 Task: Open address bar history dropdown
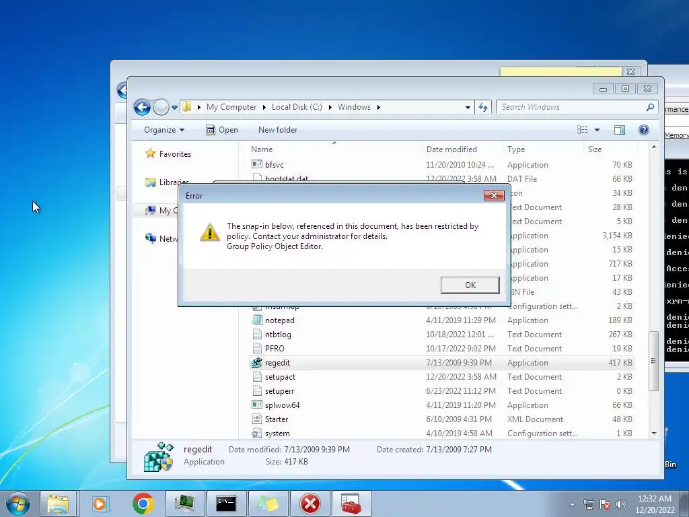468,107
